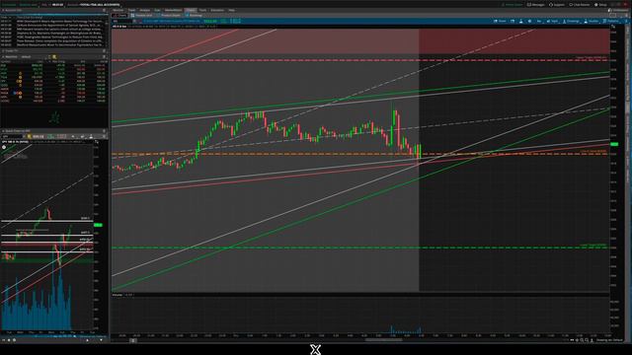Screen dimensions: 632x355
Task: Switch to the Trade tab
Action: 131,10
